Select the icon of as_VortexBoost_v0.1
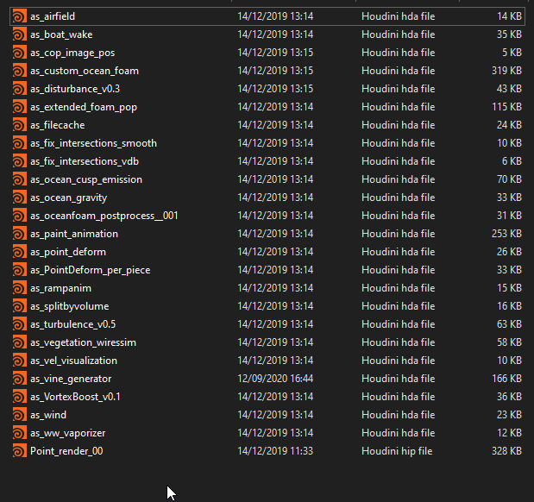 click(20, 397)
